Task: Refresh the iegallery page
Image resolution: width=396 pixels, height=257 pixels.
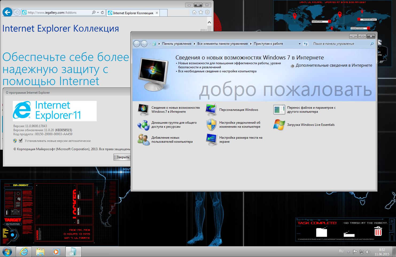Action: point(102,13)
